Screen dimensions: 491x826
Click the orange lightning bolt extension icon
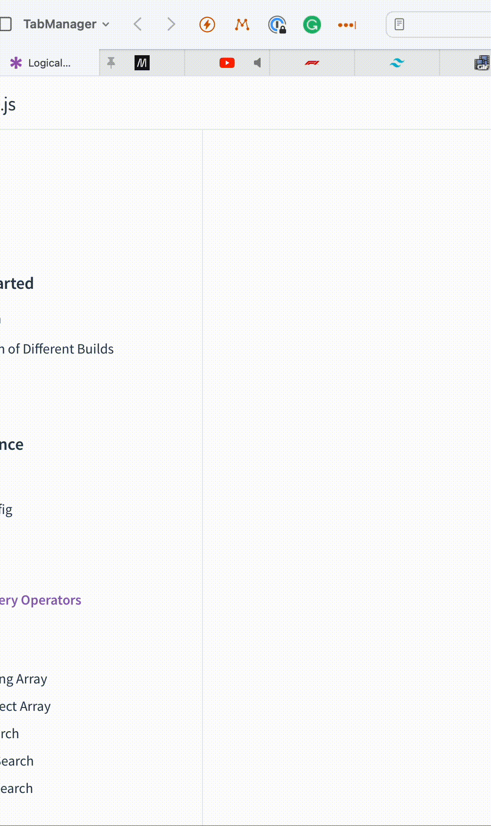(x=207, y=25)
